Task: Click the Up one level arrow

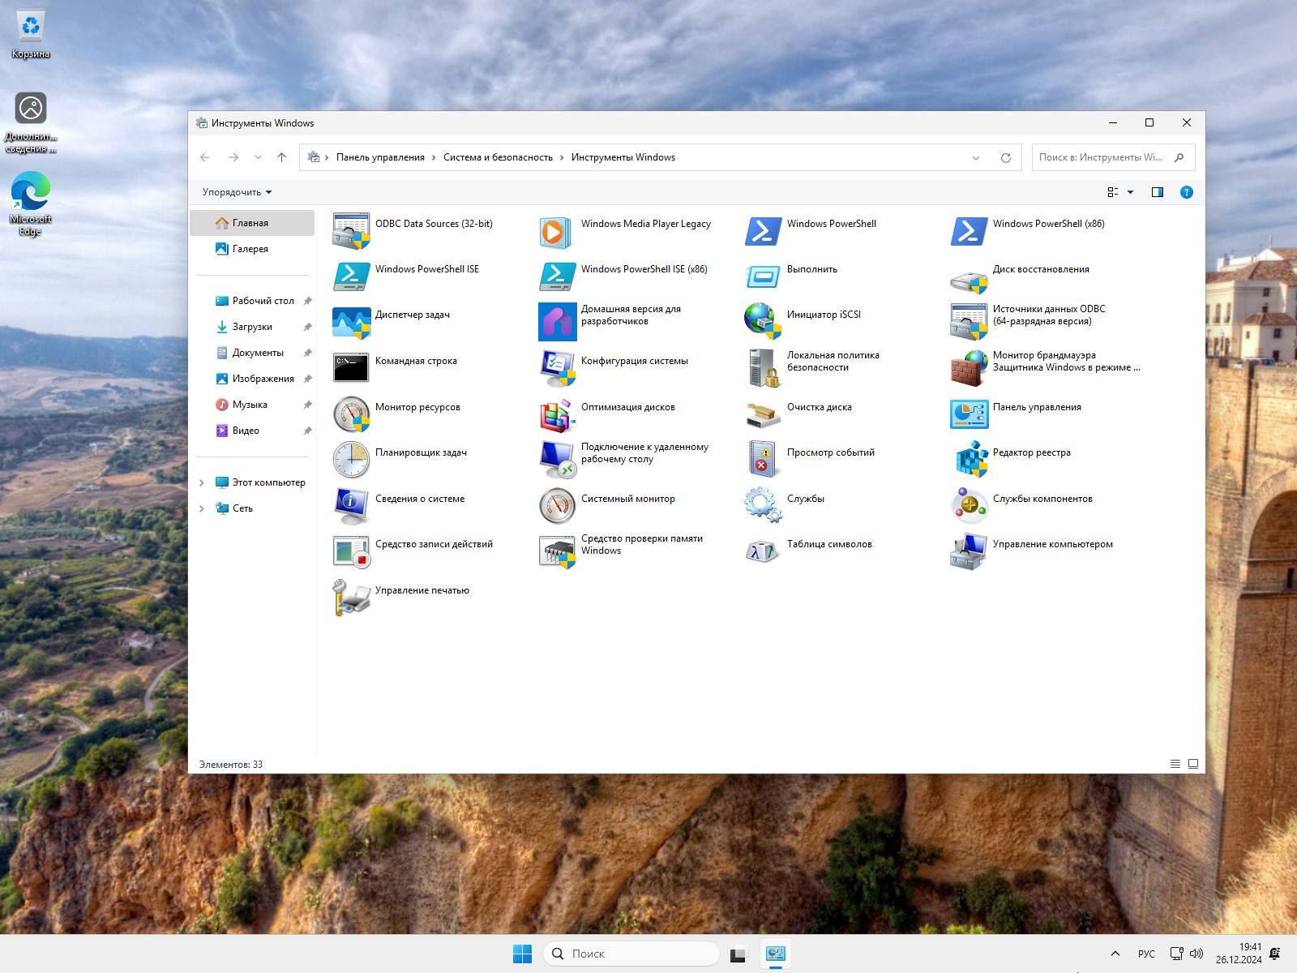Action: (x=282, y=157)
